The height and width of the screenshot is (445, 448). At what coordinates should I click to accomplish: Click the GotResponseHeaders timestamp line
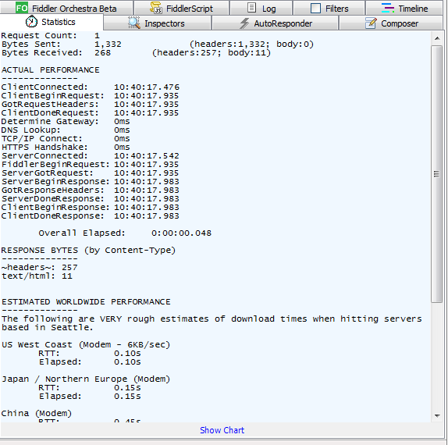pyautogui.click(x=91, y=190)
